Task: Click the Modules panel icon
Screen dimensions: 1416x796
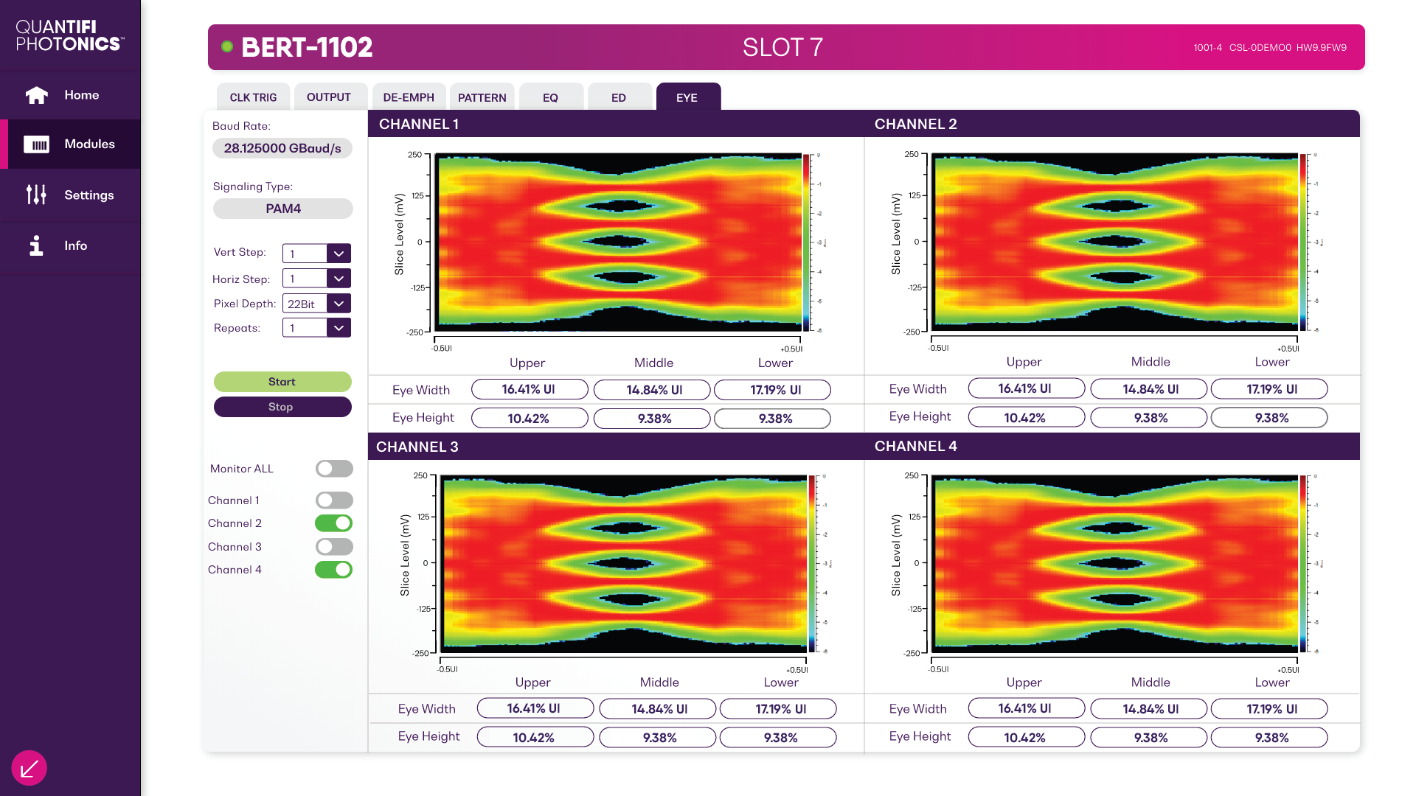Action: click(x=36, y=144)
